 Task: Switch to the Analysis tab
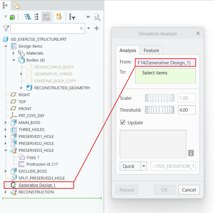128,50
